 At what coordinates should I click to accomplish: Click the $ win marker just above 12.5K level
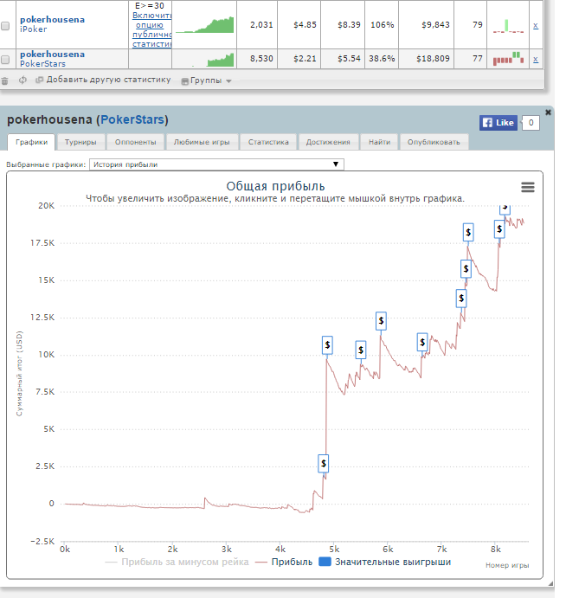461,299
